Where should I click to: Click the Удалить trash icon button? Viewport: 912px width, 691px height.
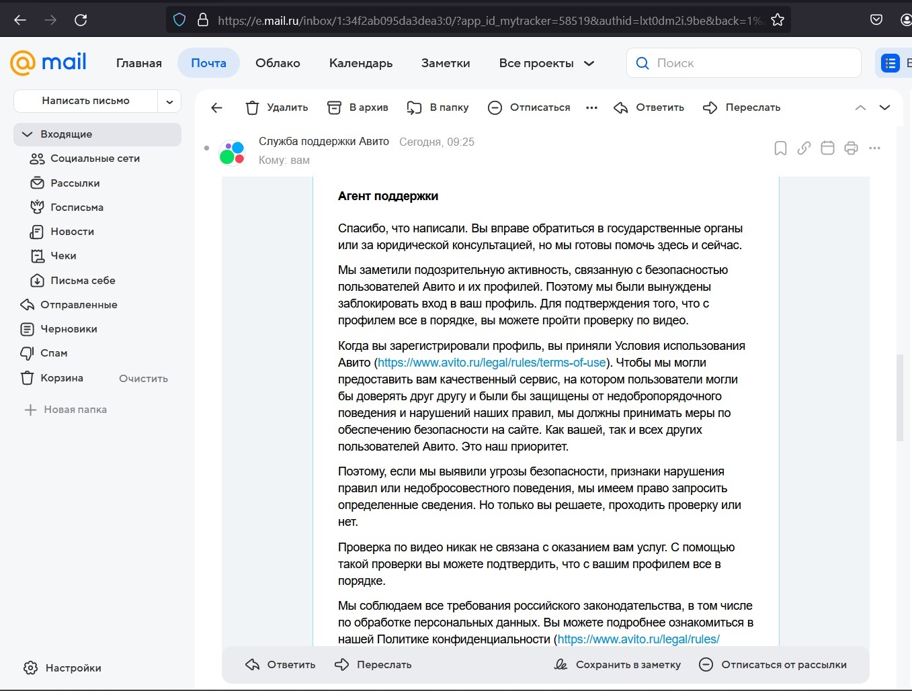tap(277, 107)
